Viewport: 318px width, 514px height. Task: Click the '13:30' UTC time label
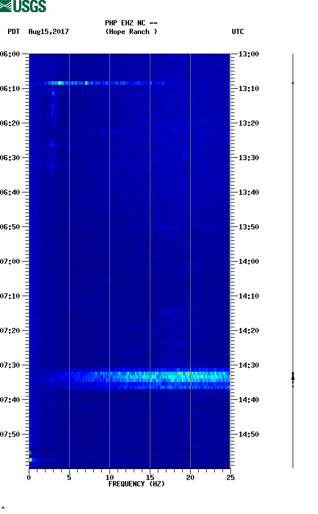(x=248, y=158)
